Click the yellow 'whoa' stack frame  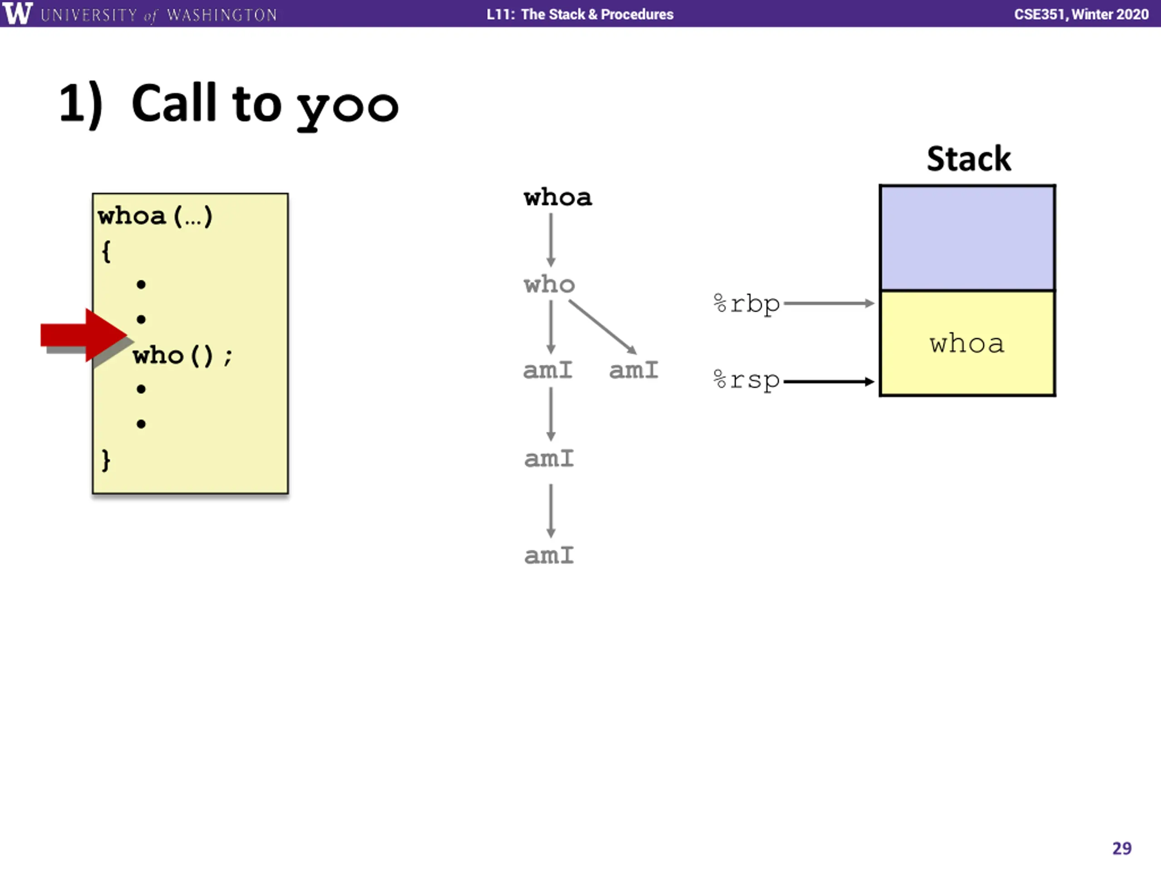click(x=967, y=343)
